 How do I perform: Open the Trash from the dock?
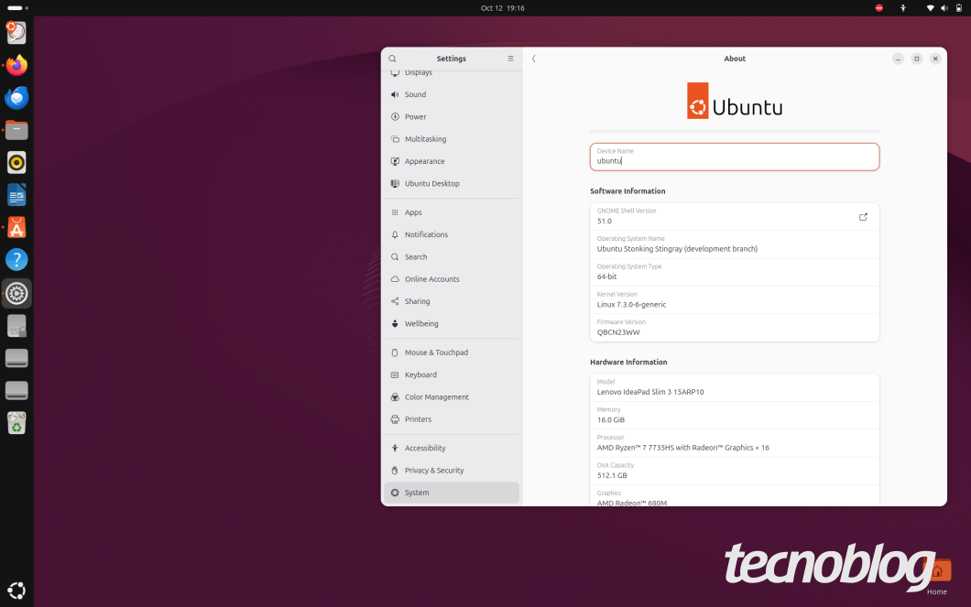tap(16, 423)
